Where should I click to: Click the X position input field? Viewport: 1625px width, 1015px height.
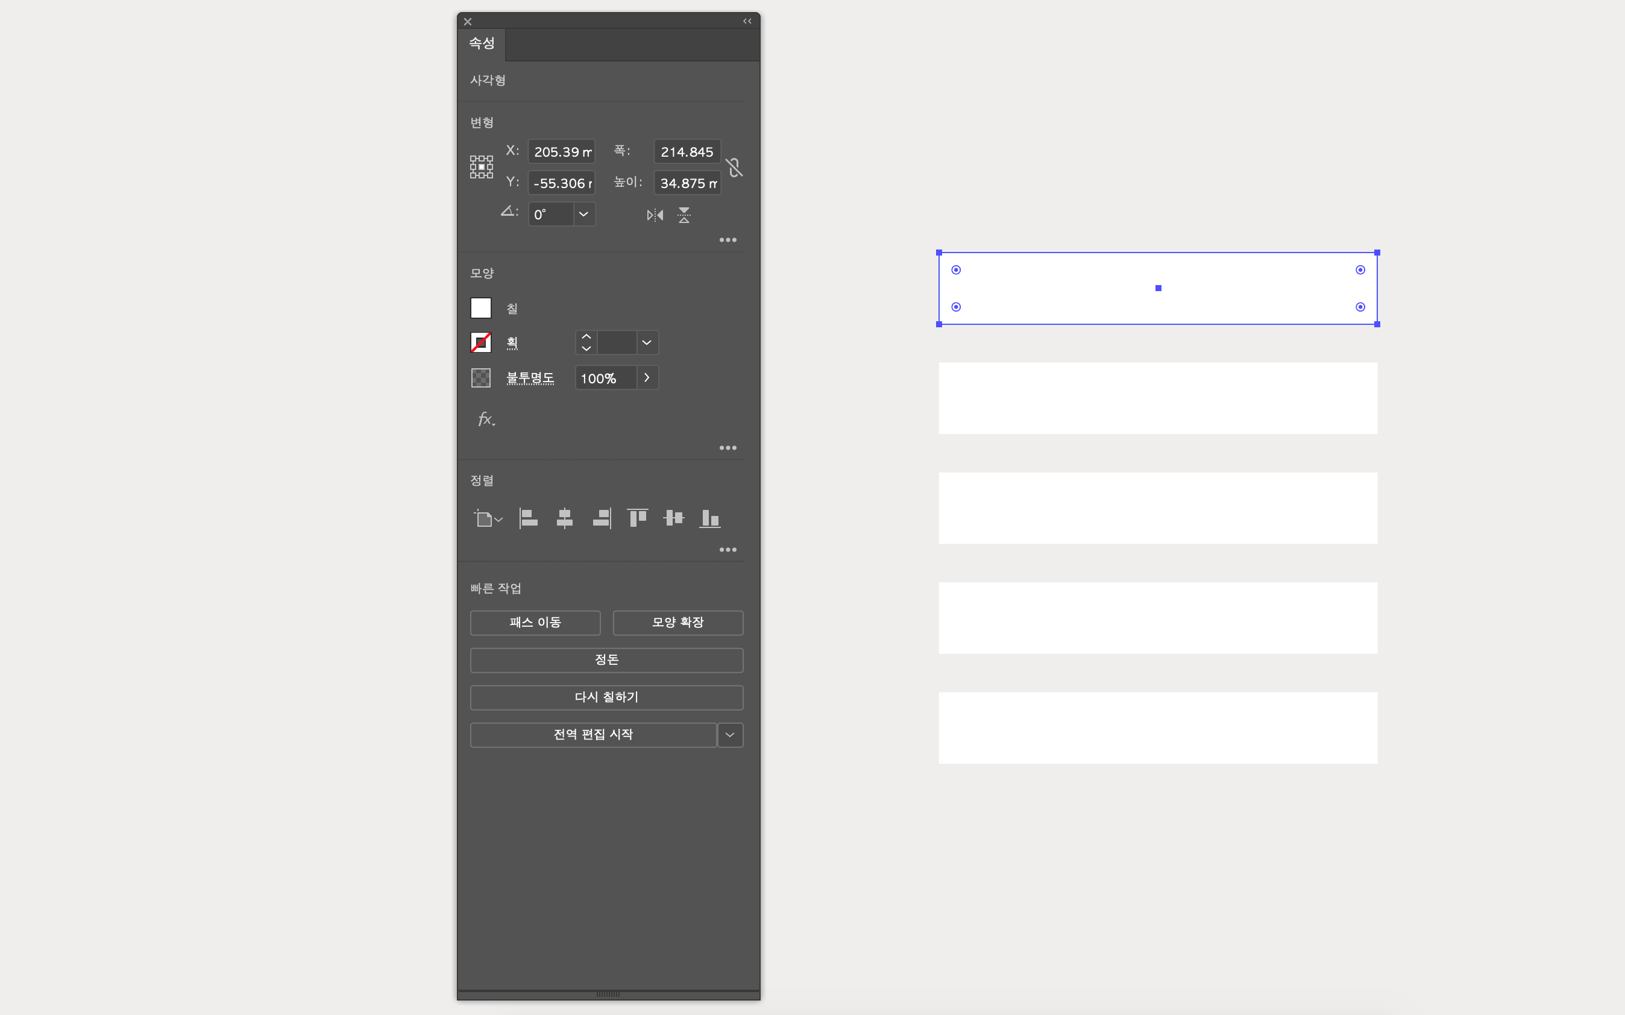[561, 152]
